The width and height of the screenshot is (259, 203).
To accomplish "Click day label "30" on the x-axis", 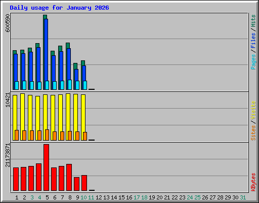I will [235, 197].
